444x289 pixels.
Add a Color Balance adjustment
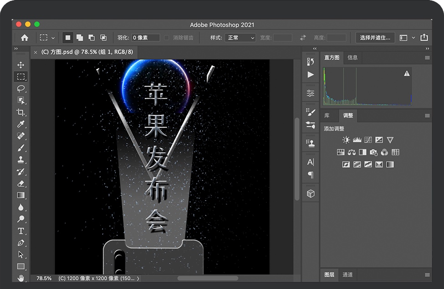(352, 152)
